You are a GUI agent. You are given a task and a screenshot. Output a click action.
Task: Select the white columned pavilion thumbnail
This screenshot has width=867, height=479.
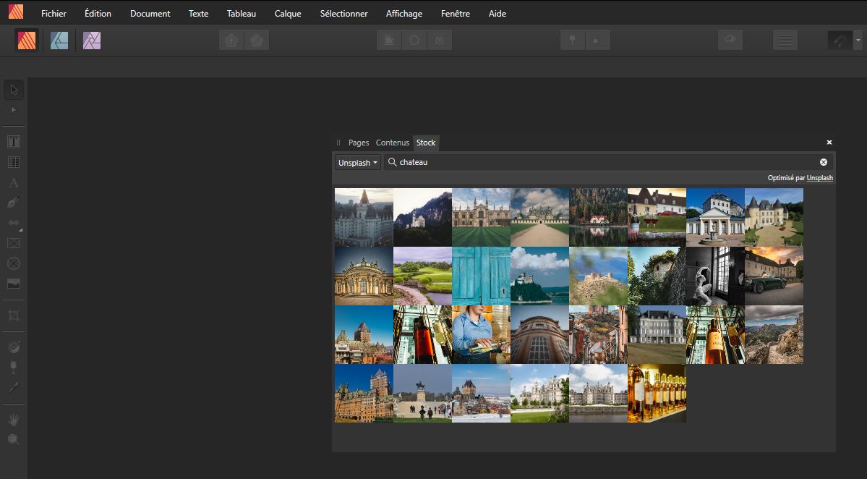(715, 217)
